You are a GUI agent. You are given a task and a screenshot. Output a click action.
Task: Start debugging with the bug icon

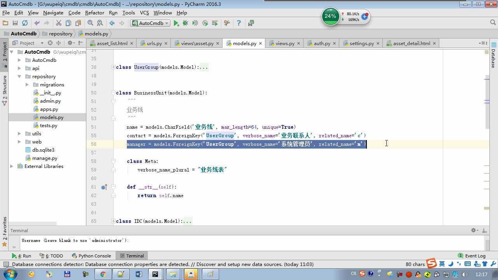[x=186, y=23]
